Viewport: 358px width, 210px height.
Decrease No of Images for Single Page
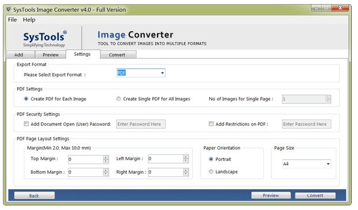(x=328, y=101)
